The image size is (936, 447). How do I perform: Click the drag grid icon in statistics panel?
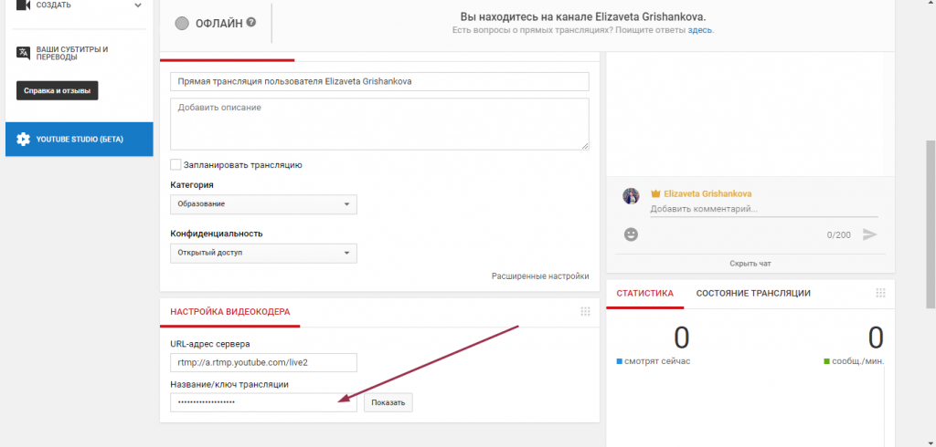(x=880, y=293)
